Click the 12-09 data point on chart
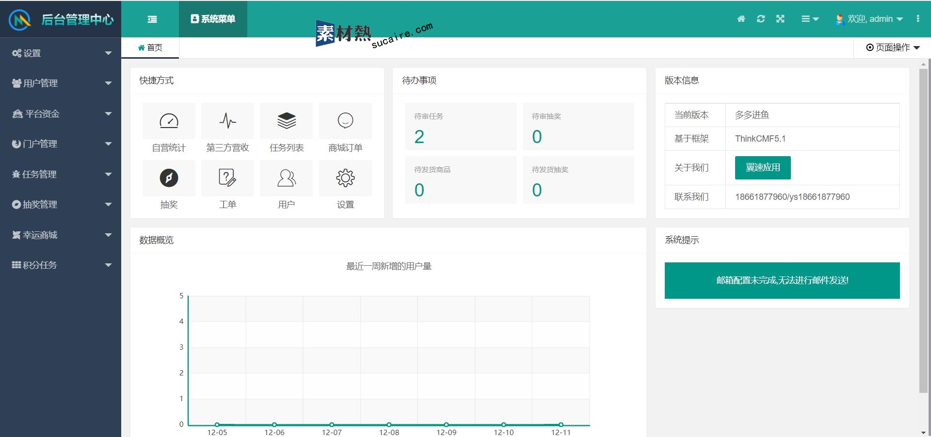The image size is (931, 437). pos(446,424)
